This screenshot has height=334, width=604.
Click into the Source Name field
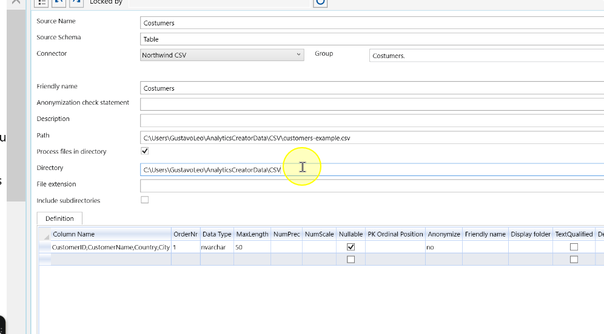[372, 23]
